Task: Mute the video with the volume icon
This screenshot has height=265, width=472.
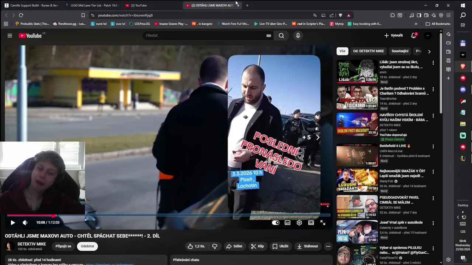Action: coord(25,223)
